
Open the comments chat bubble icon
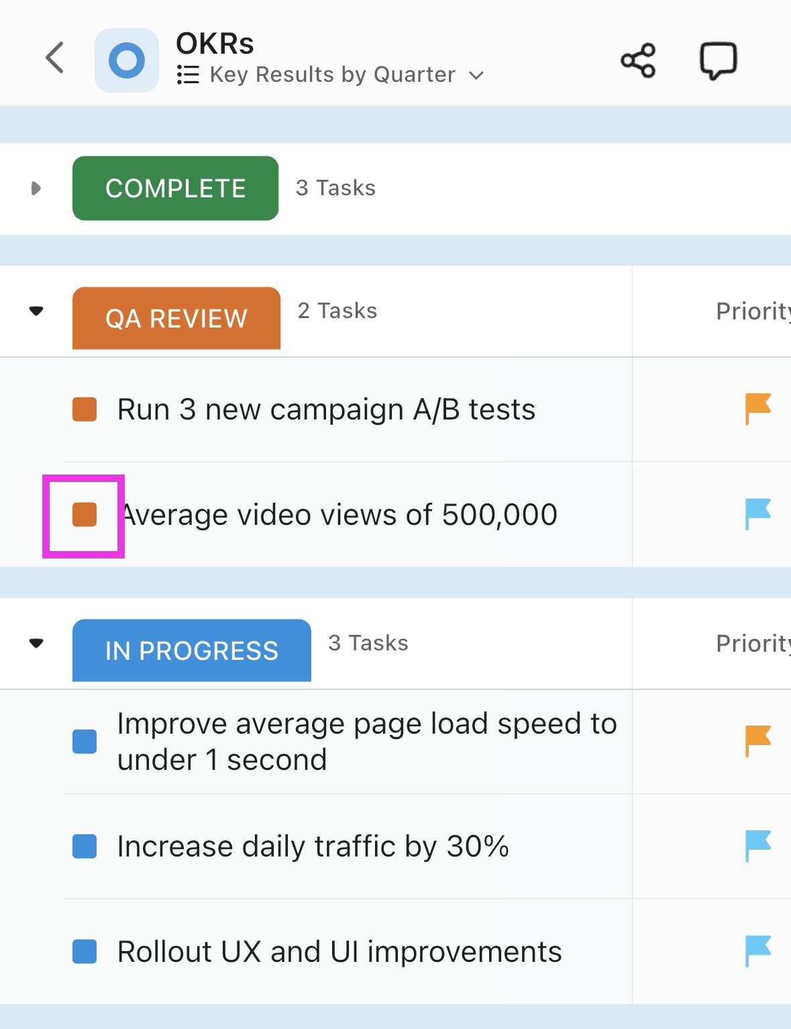click(x=718, y=60)
